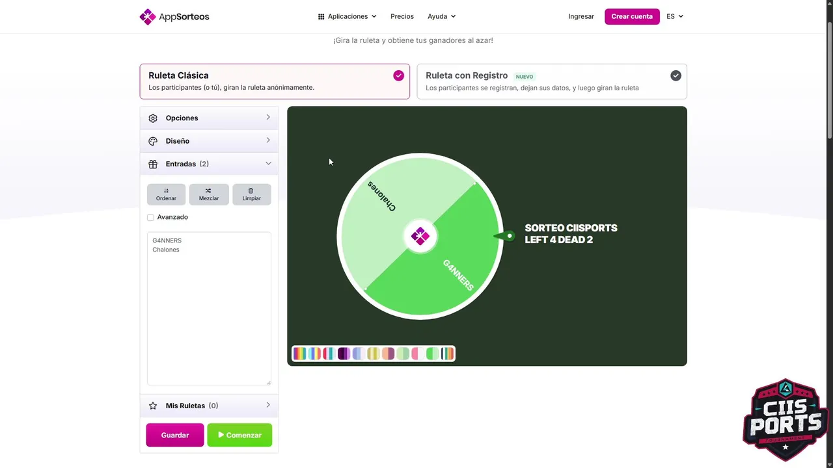The image size is (833, 468).
Task: Click the AppSorteos logo
Action: [x=174, y=16]
